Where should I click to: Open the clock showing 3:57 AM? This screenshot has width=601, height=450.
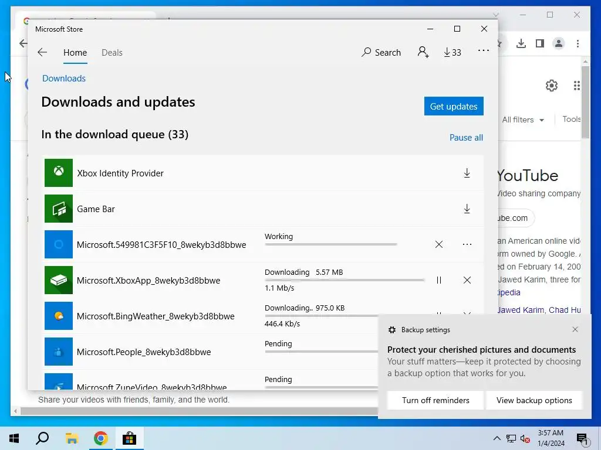[551, 438]
